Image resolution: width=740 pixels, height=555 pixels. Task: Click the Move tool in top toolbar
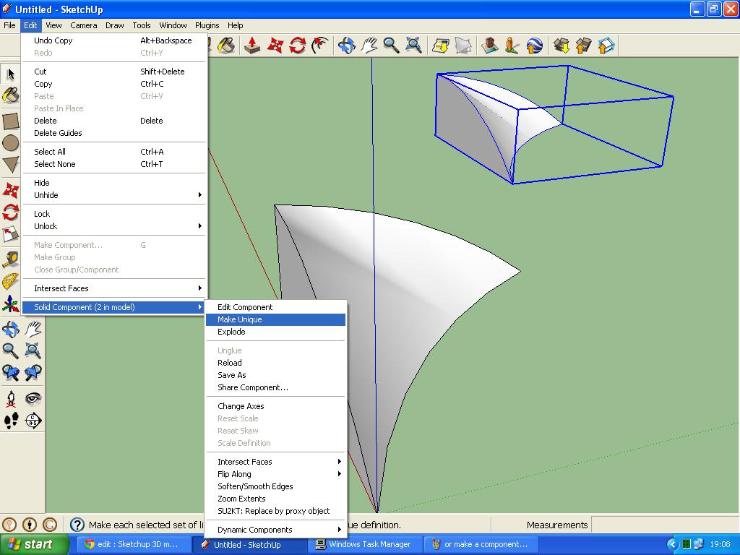(x=275, y=46)
